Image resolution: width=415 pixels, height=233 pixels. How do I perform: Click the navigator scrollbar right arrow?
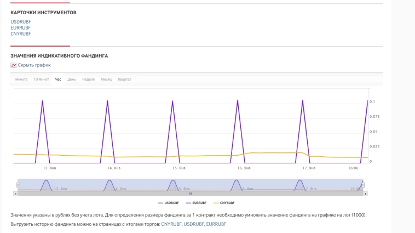(x=366, y=194)
